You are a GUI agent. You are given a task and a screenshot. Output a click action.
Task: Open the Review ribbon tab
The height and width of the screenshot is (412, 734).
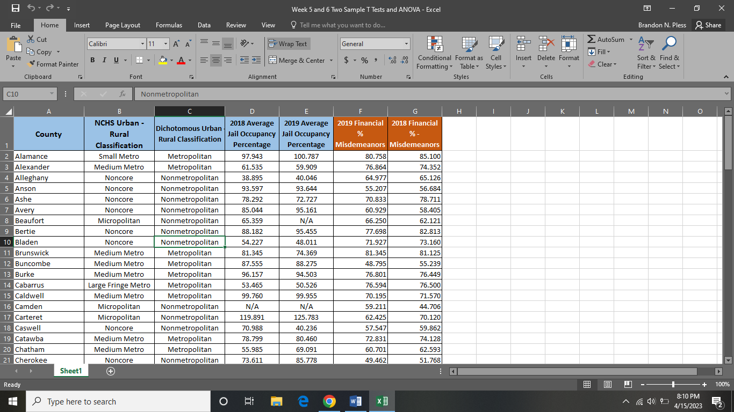pyautogui.click(x=236, y=25)
